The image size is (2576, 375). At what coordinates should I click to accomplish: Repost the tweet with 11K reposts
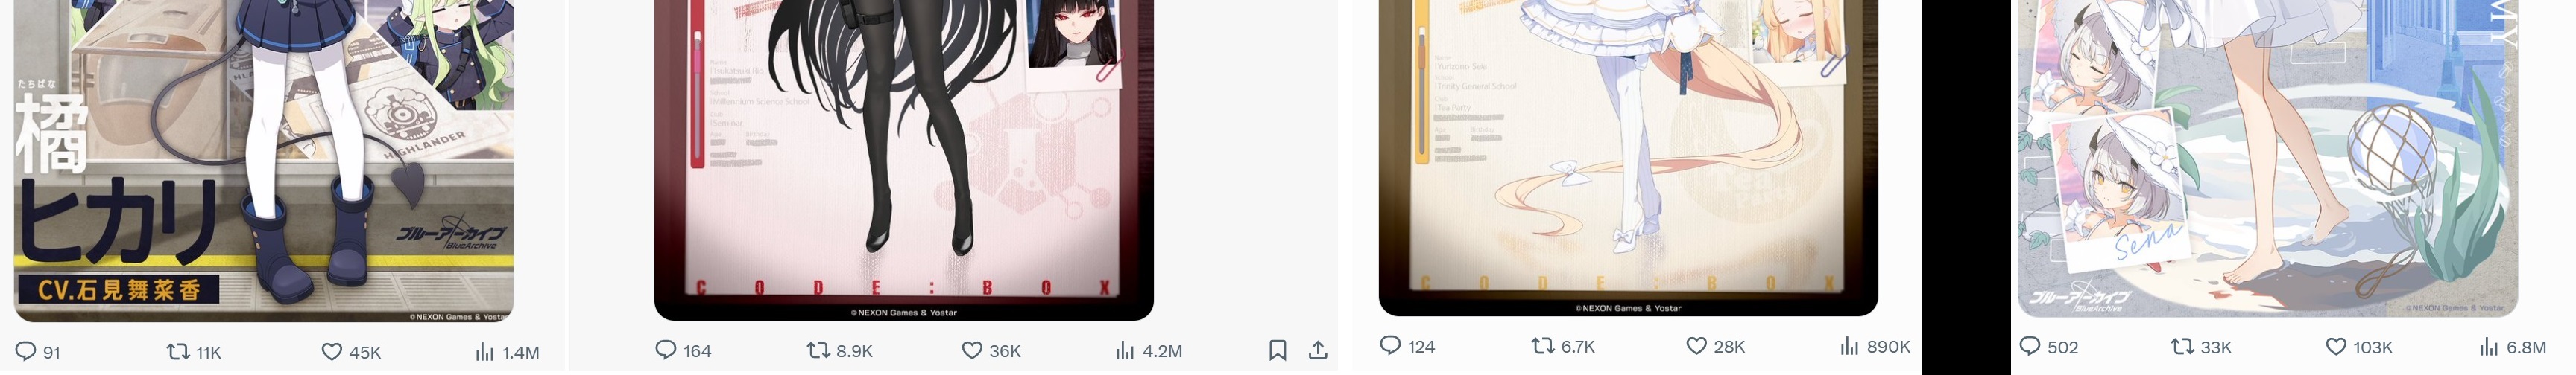click(194, 352)
